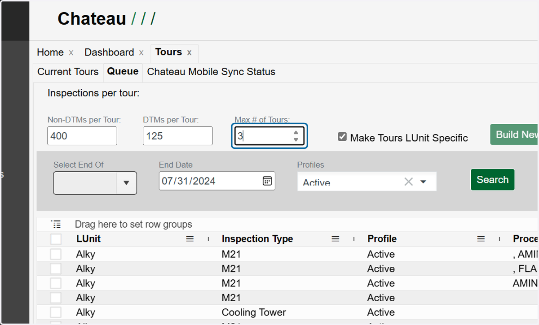Select checkbox of first Alky M21 row
Viewport: 539px width, 325px height.
(56, 254)
